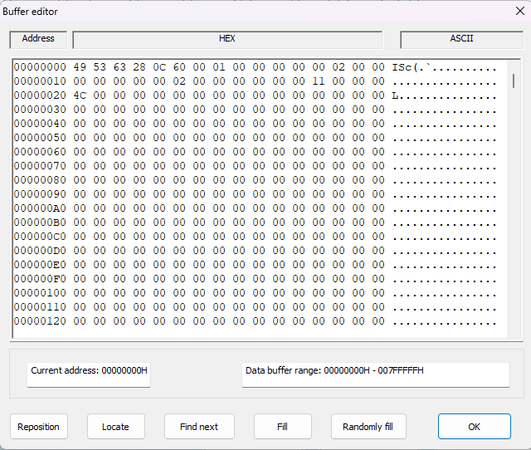The width and height of the screenshot is (531, 450).
Task: Click address label 000000D0
Action: pos(40,251)
